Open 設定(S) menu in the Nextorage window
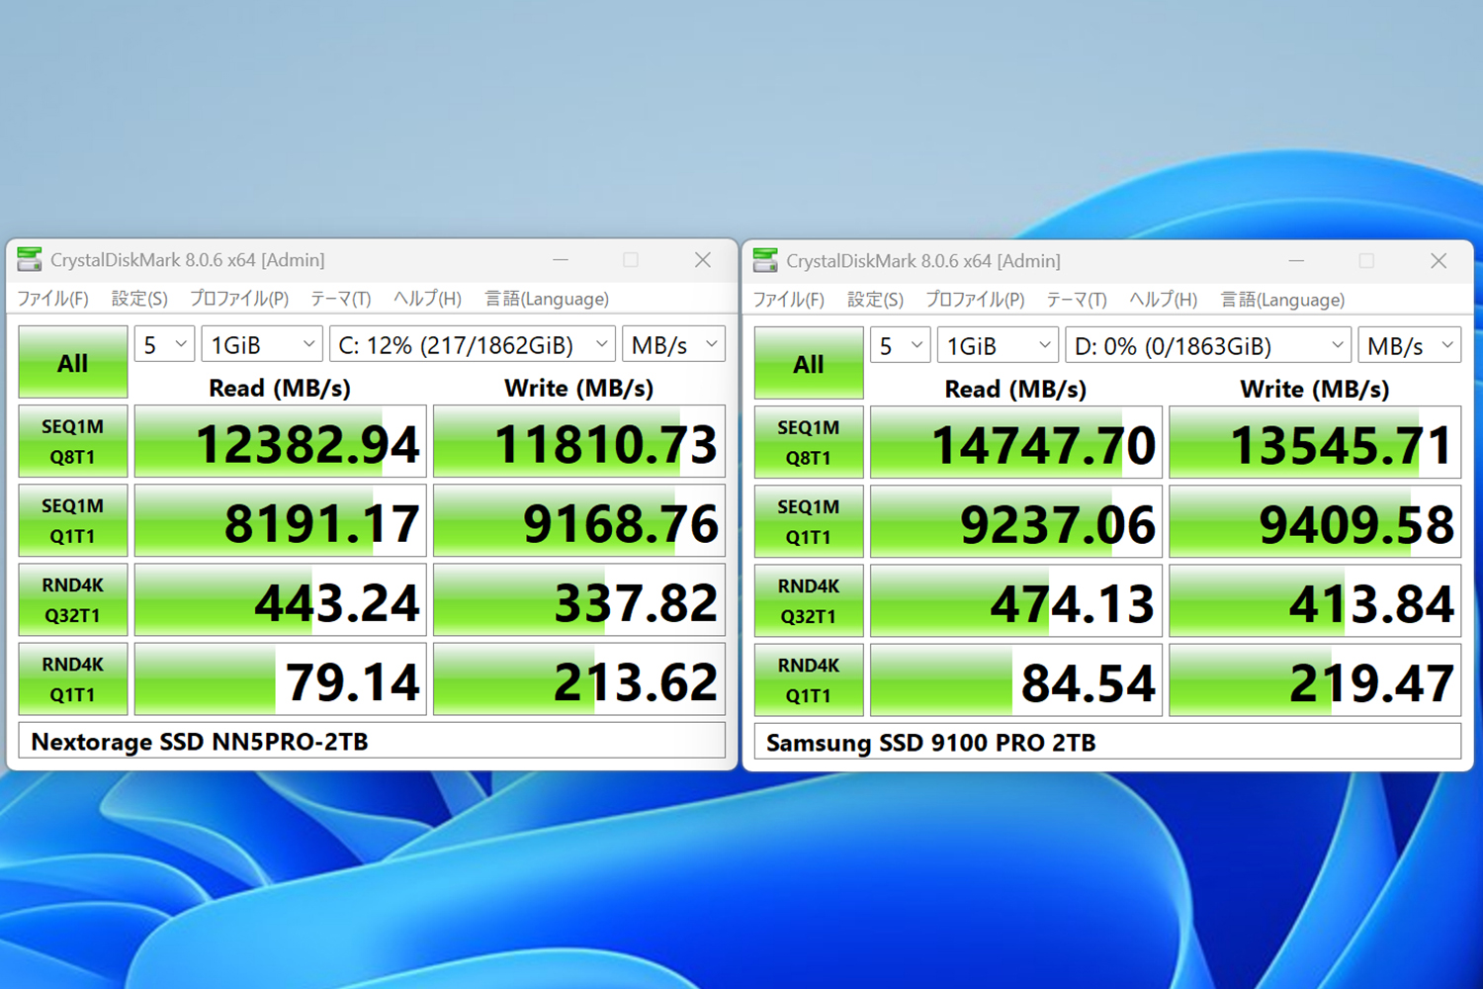 (139, 299)
